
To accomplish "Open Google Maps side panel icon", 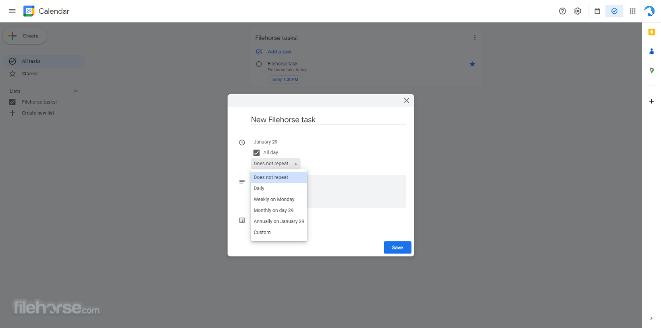I will click(x=651, y=71).
